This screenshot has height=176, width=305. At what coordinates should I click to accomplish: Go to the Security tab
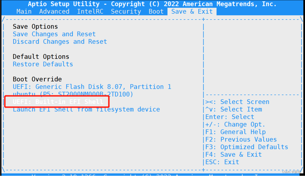pos(126,12)
